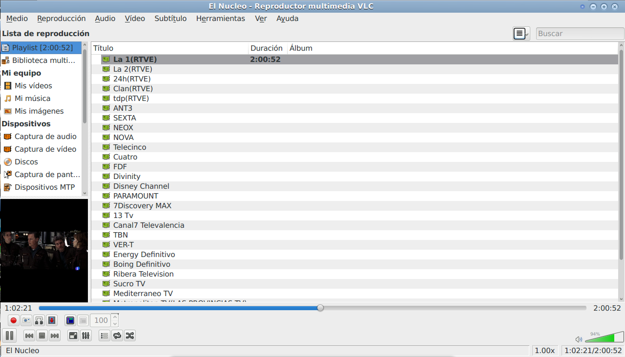Viewport: 625px width, 357px height.
Task: Click the playback seek bar handle
Action: 320,308
